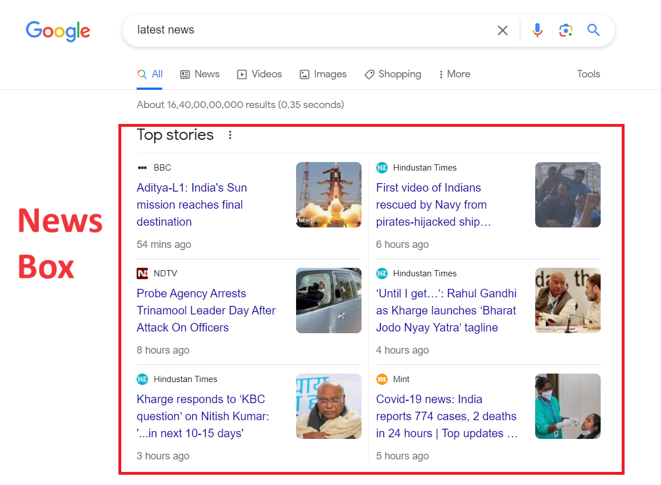Click the Mint publisher icon
Image resolution: width=661 pixels, height=485 pixels.
tap(381, 379)
